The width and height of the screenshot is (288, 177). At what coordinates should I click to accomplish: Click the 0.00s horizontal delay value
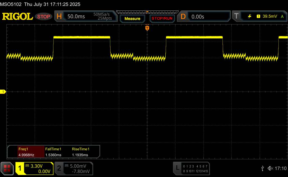tap(198, 17)
